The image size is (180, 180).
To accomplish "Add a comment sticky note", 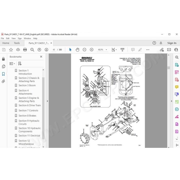I will coord(133,50).
